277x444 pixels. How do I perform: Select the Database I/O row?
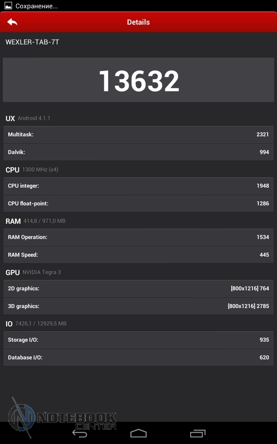coord(138,357)
